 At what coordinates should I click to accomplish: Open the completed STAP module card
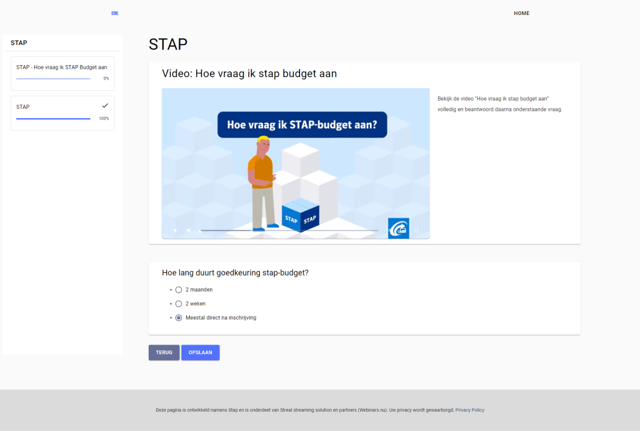pos(63,113)
